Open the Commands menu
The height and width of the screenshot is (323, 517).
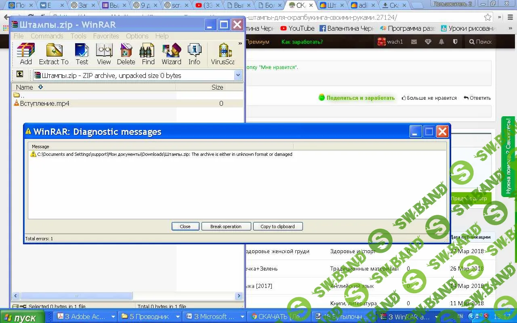(x=47, y=36)
